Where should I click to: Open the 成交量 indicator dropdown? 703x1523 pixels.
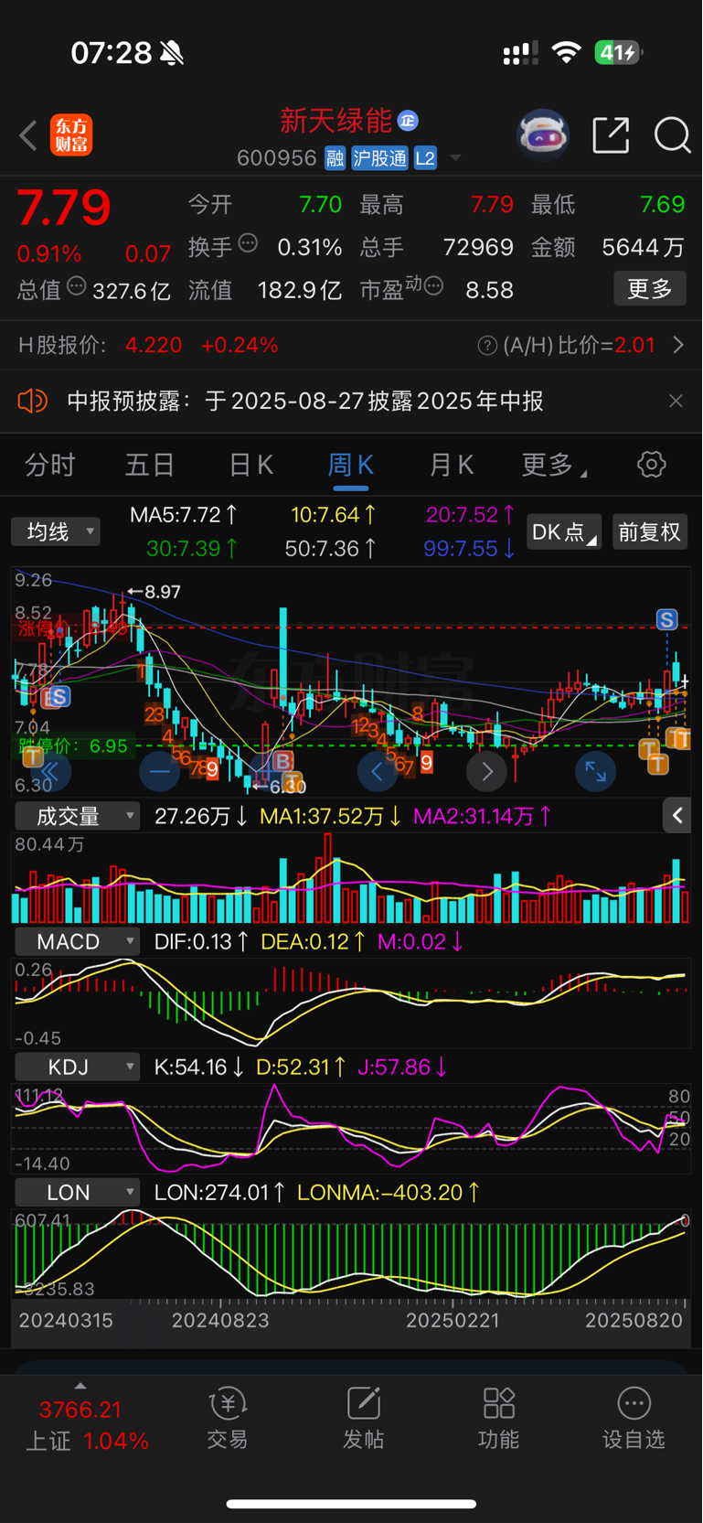[x=78, y=816]
